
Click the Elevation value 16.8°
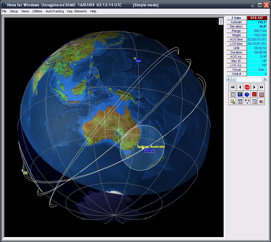[257, 26]
